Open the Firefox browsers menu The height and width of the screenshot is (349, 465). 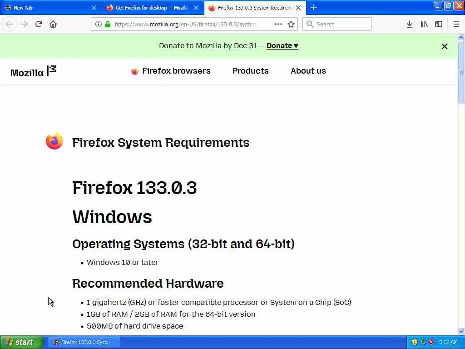click(x=171, y=71)
